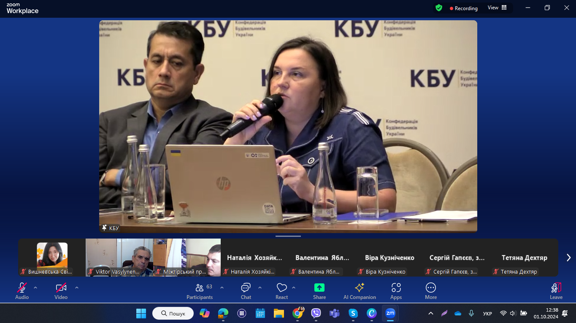This screenshot has width=576, height=323.
Task: Expand the arrow next to Chat
Action: coord(260,288)
